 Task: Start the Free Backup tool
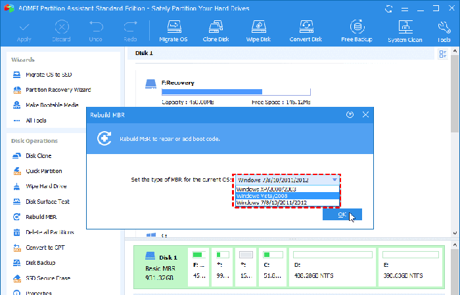pyautogui.click(x=357, y=31)
